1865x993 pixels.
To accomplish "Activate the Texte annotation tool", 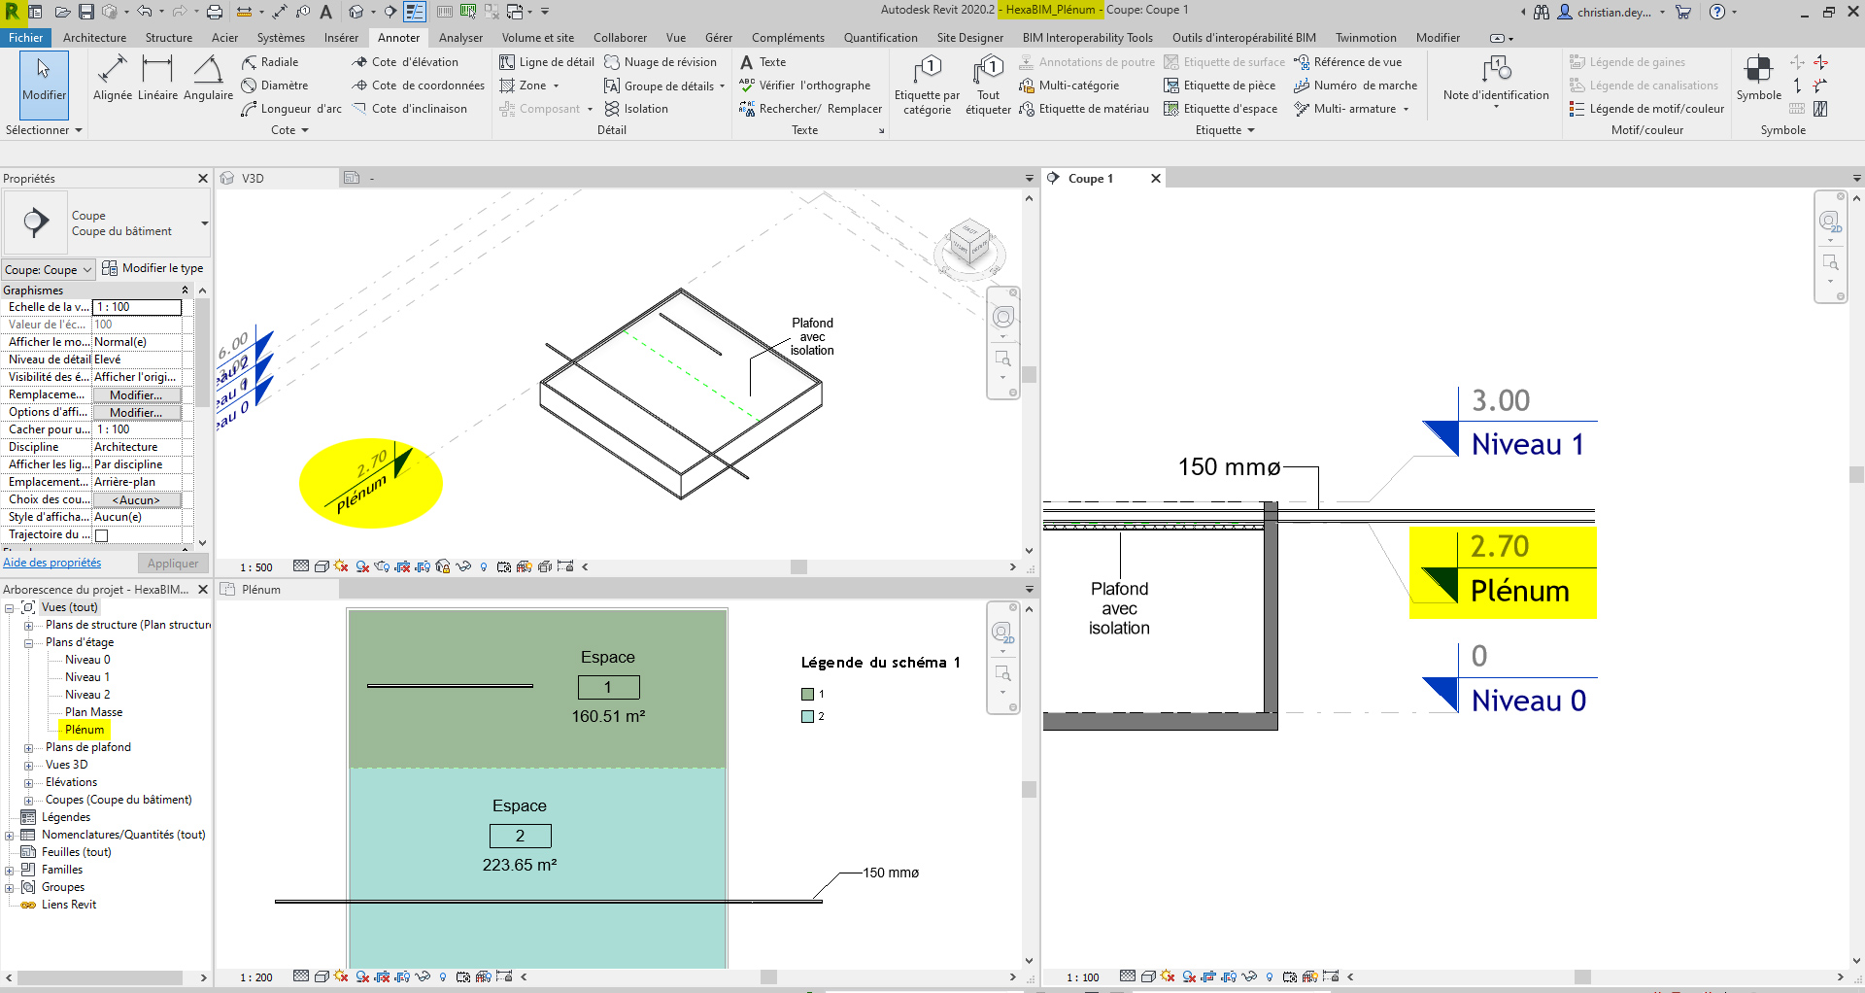I will pos(763,62).
